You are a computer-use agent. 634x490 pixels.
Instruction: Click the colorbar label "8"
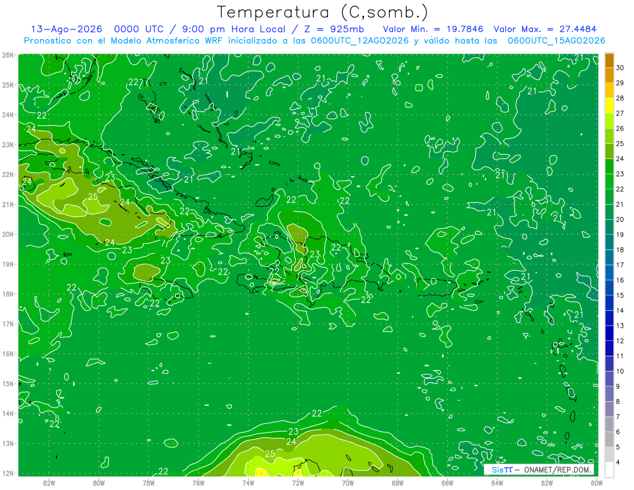(618, 401)
